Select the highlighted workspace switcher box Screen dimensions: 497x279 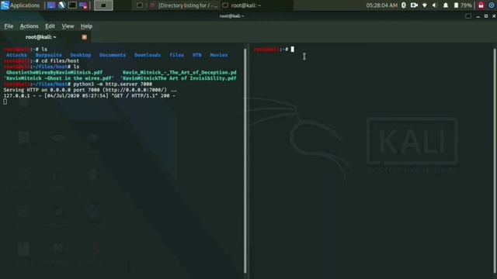(103, 5)
